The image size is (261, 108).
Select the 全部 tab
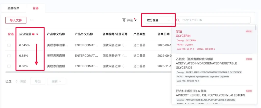tap(35, 8)
